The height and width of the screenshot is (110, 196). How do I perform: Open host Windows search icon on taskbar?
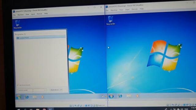[25, 109]
